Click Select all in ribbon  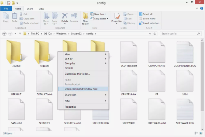tap(146, 14)
